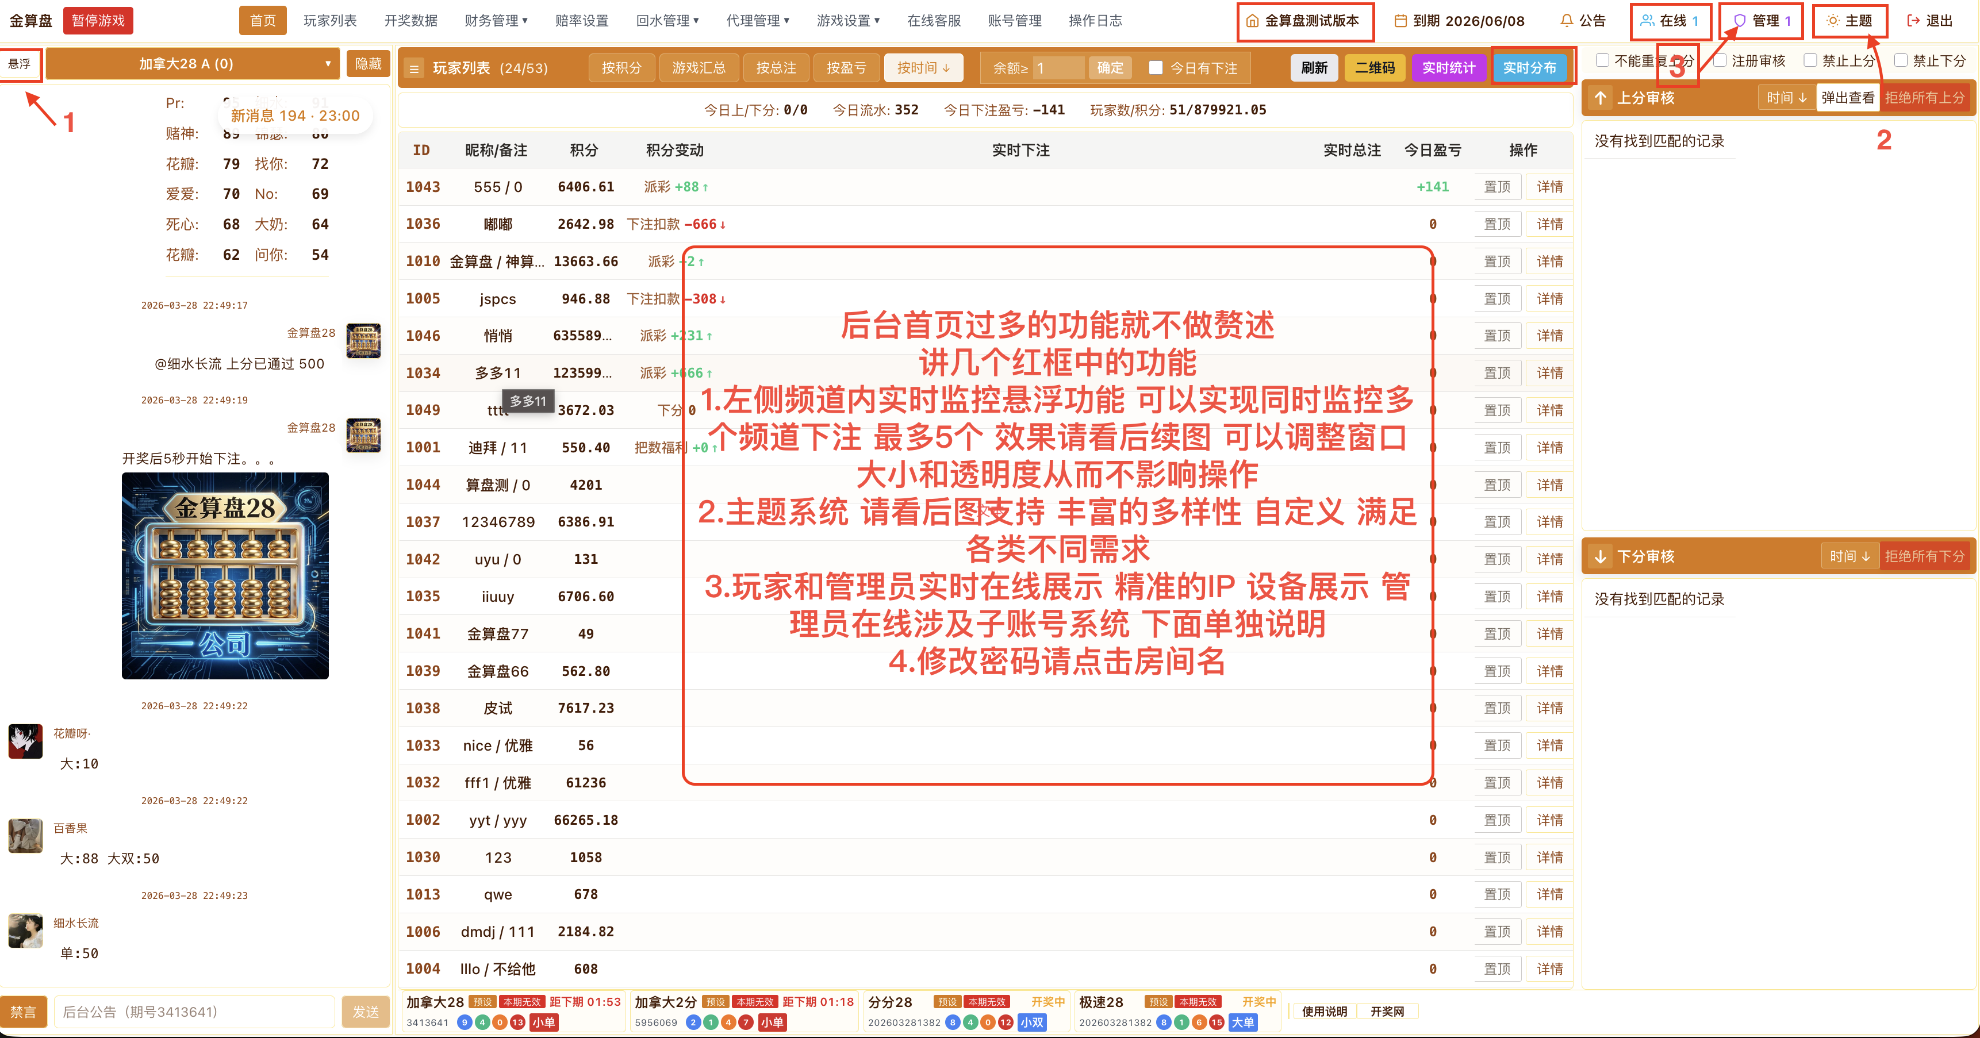1980x1038 pixels.
Task: Click 小单 result badge for 加拿大28
Action: tap(543, 1022)
